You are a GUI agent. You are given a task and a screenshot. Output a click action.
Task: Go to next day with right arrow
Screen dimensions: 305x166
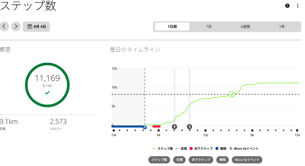(x=16, y=26)
